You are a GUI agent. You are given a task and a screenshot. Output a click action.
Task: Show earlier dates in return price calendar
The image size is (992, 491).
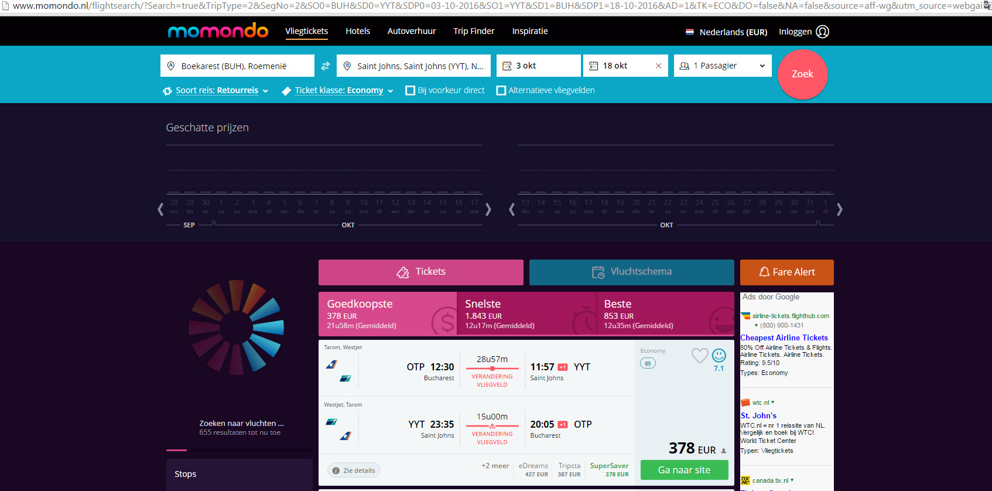click(x=512, y=209)
